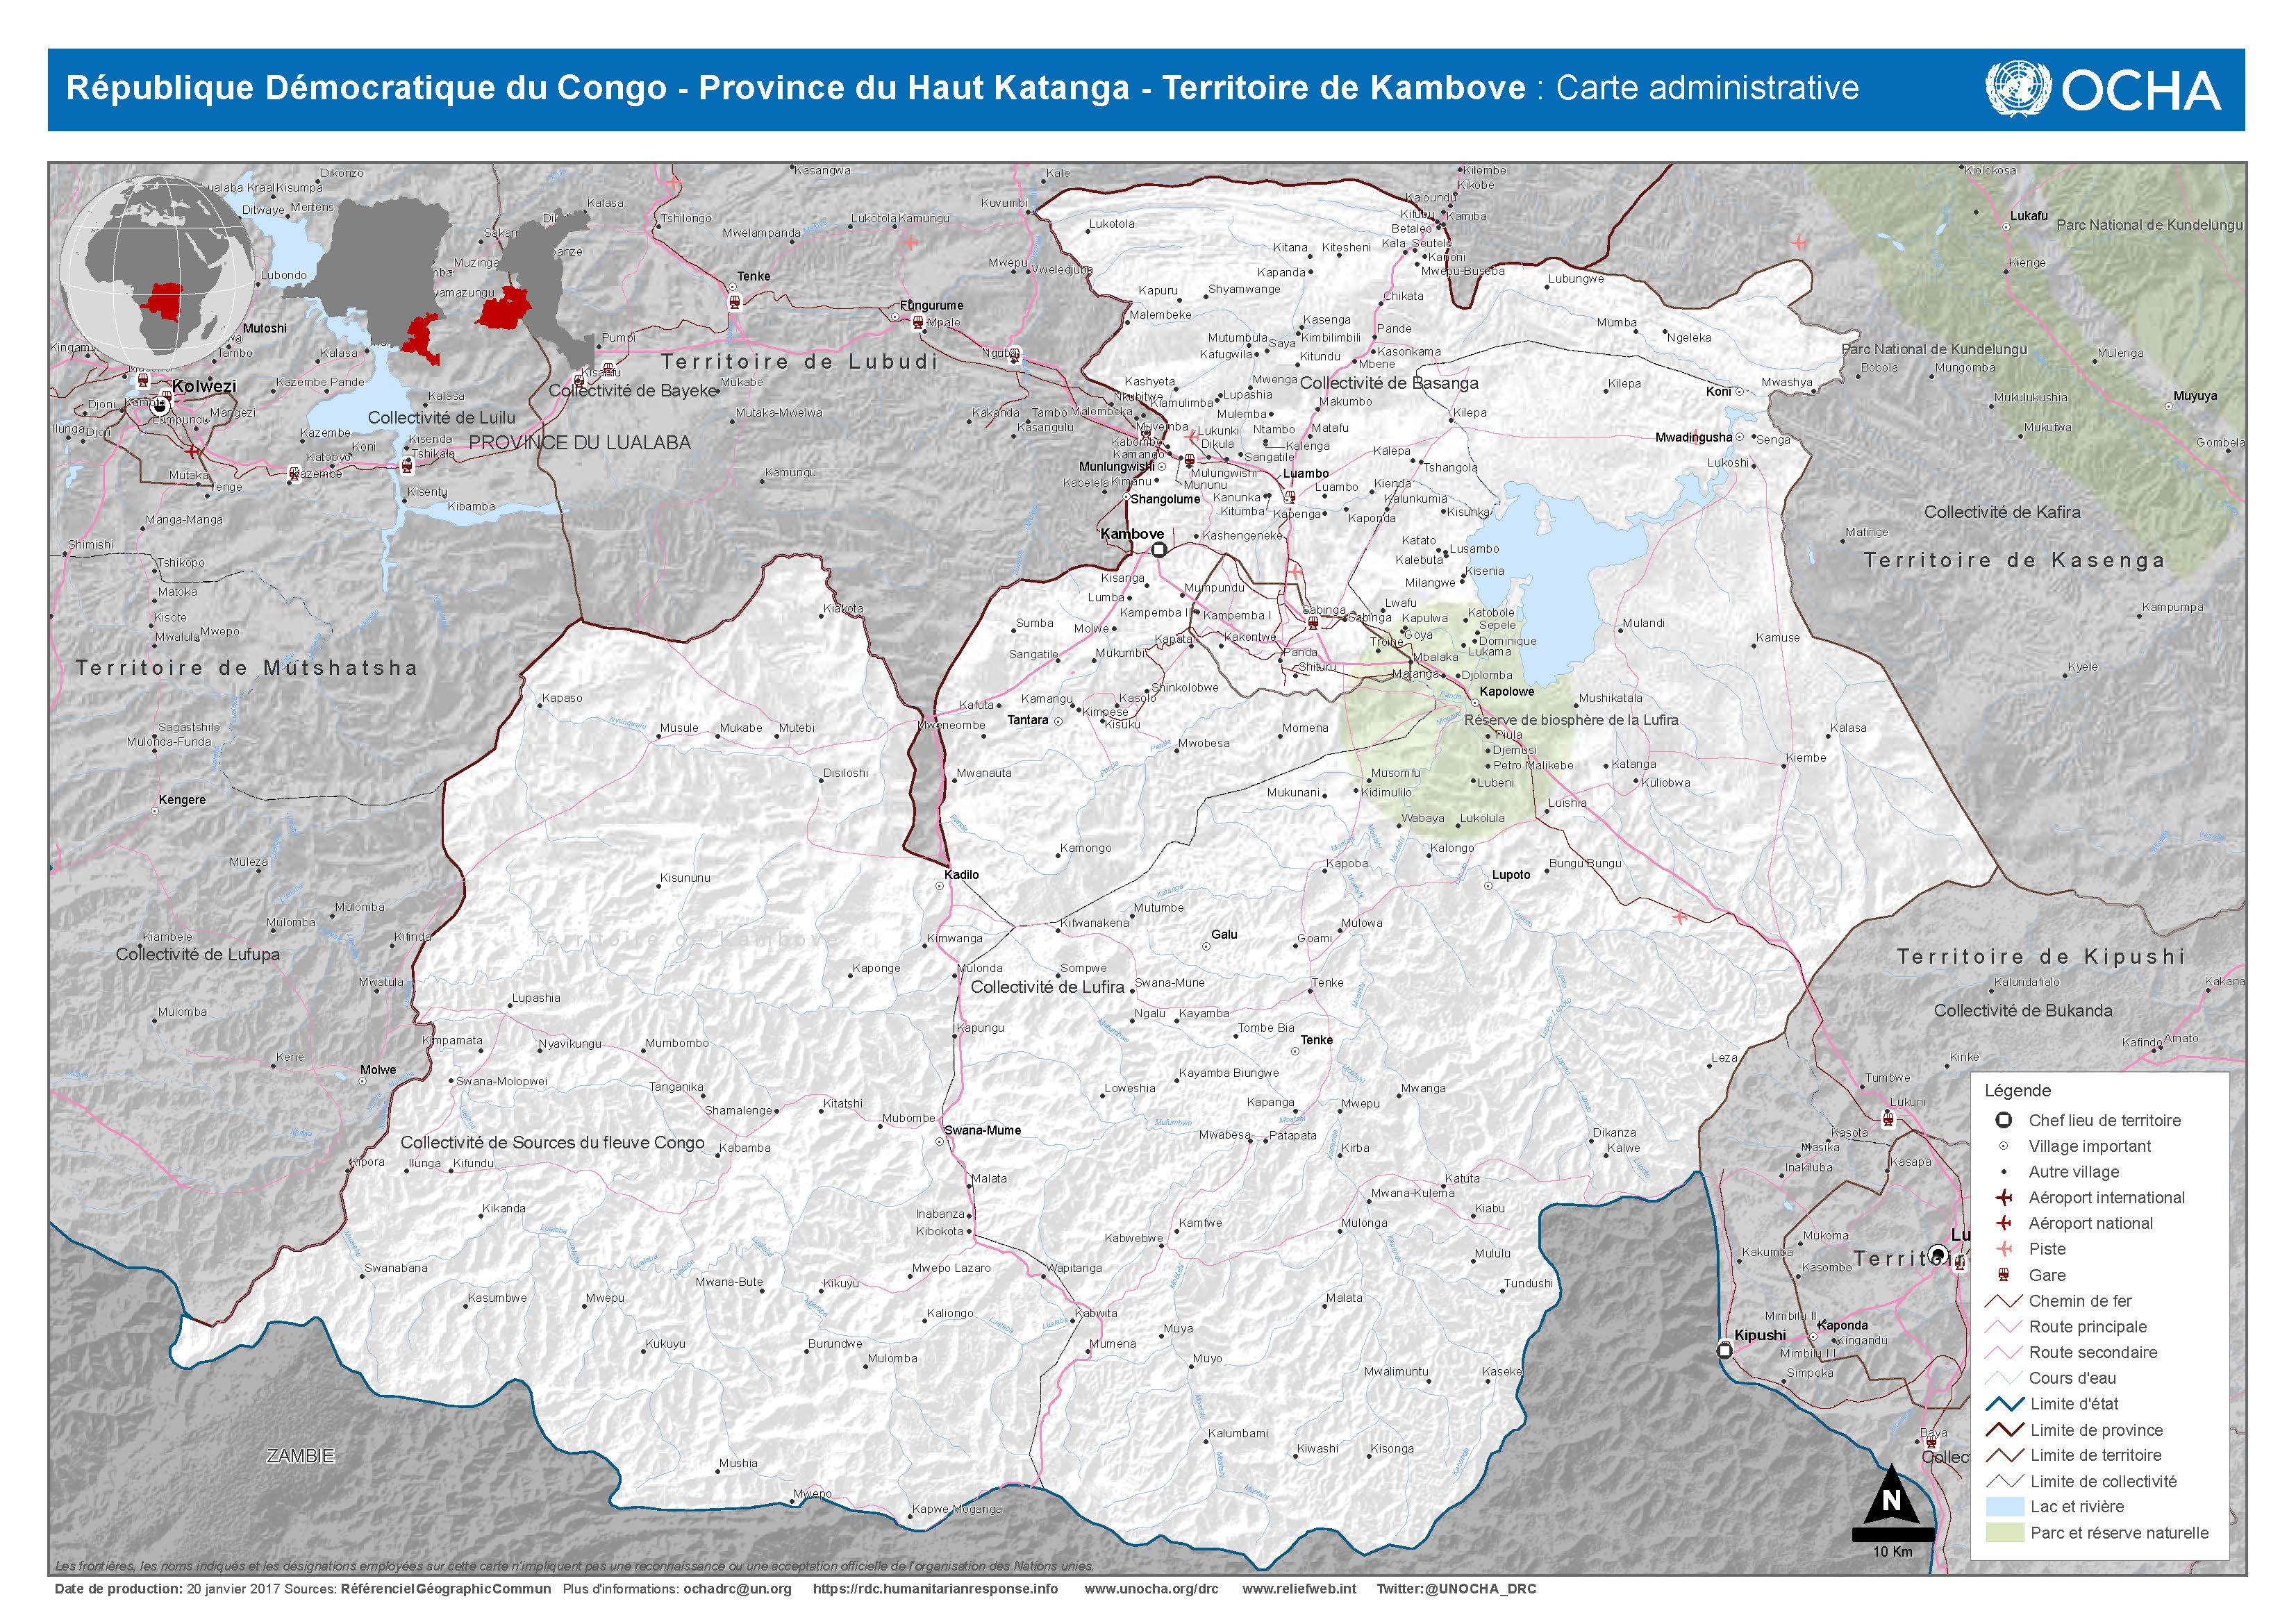Screen dimensions: 2296x1624
Task: Click the 'Collectivité de Luilu' label
Action: click(442, 417)
